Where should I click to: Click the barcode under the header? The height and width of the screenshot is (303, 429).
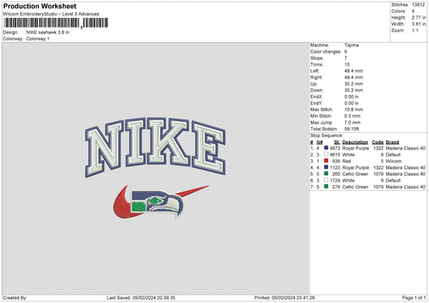click(56, 23)
